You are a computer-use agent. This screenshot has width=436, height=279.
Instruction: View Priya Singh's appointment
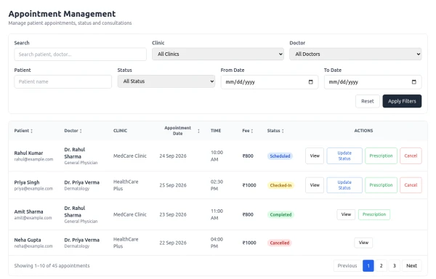point(315,185)
